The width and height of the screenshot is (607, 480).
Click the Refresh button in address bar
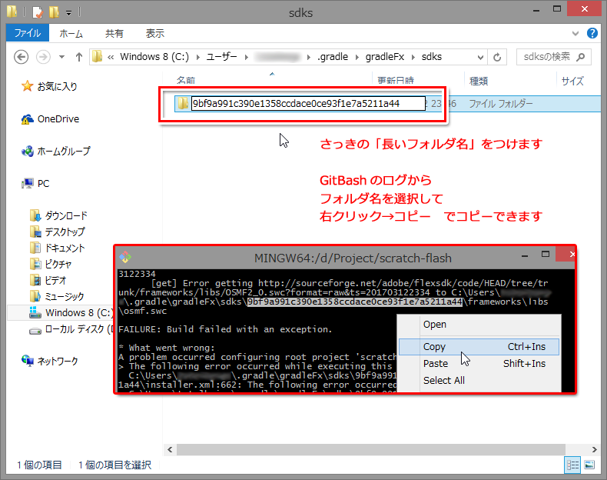tap(497, 58)
